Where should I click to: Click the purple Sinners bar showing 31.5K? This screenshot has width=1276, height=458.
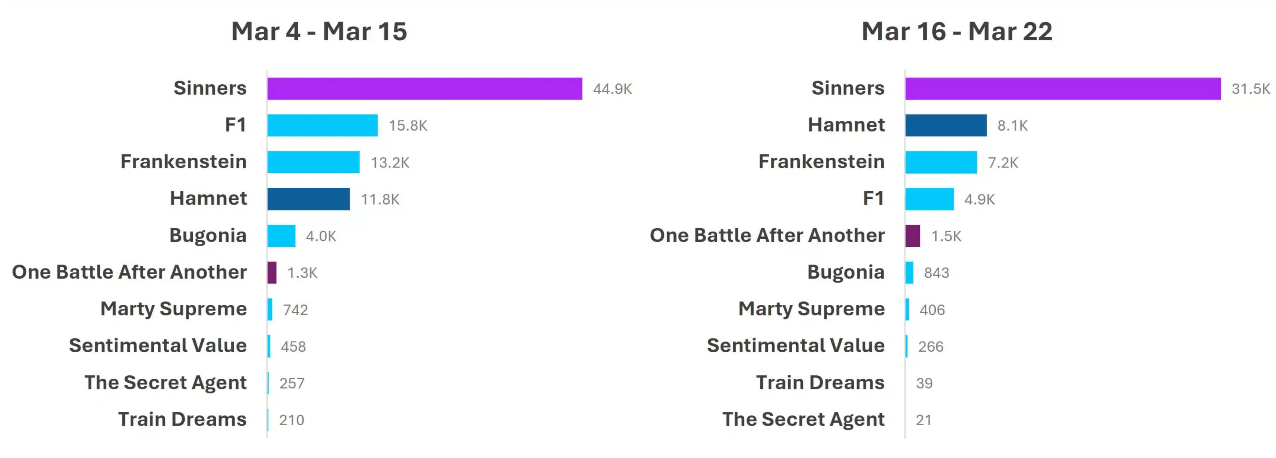(x=1062, y=89)
